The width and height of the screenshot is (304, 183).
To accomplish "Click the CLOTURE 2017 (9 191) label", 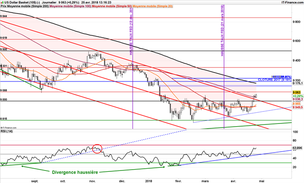I will [x=274, y=80].
